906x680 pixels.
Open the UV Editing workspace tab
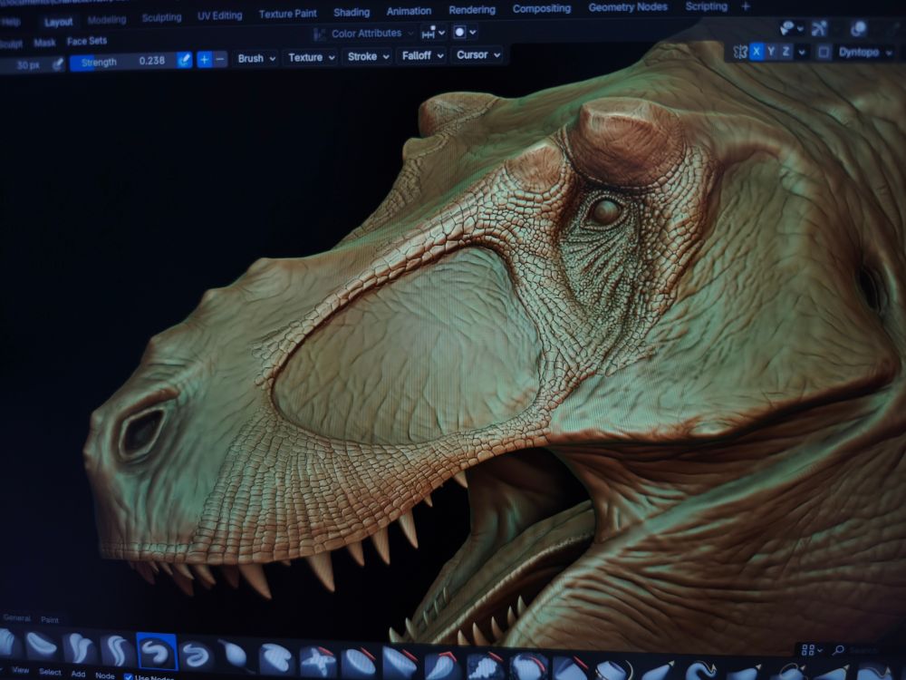click(219, 15)
